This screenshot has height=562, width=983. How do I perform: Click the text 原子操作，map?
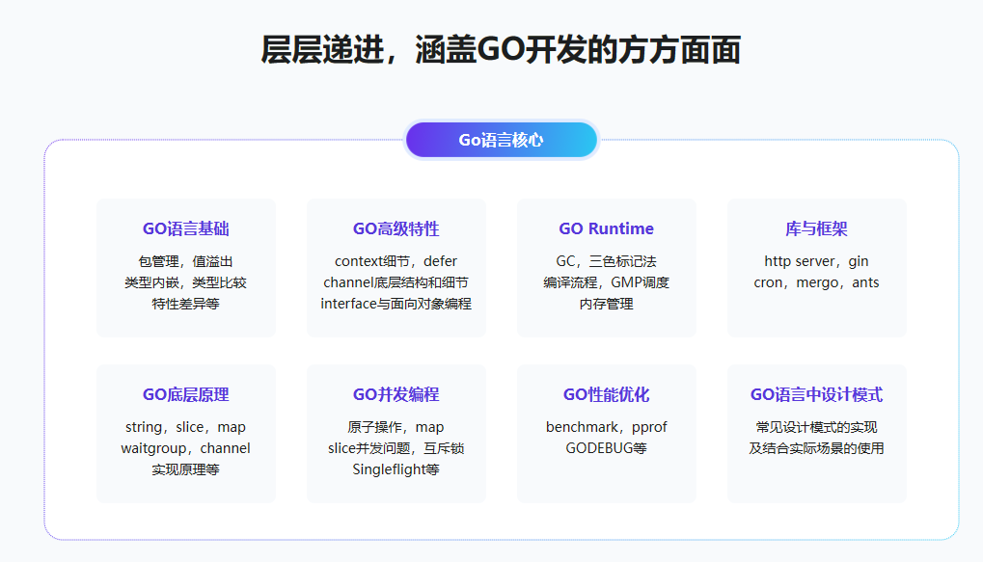[x=396, y=427]
